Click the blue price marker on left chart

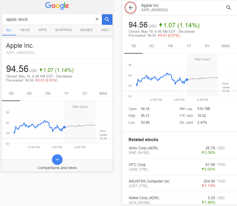point(64,127)
